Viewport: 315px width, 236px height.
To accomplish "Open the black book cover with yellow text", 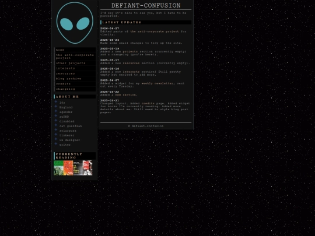I will pos(78,168).
